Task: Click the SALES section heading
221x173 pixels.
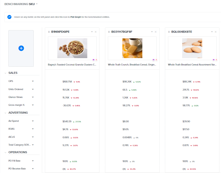Action: (13, 73)
